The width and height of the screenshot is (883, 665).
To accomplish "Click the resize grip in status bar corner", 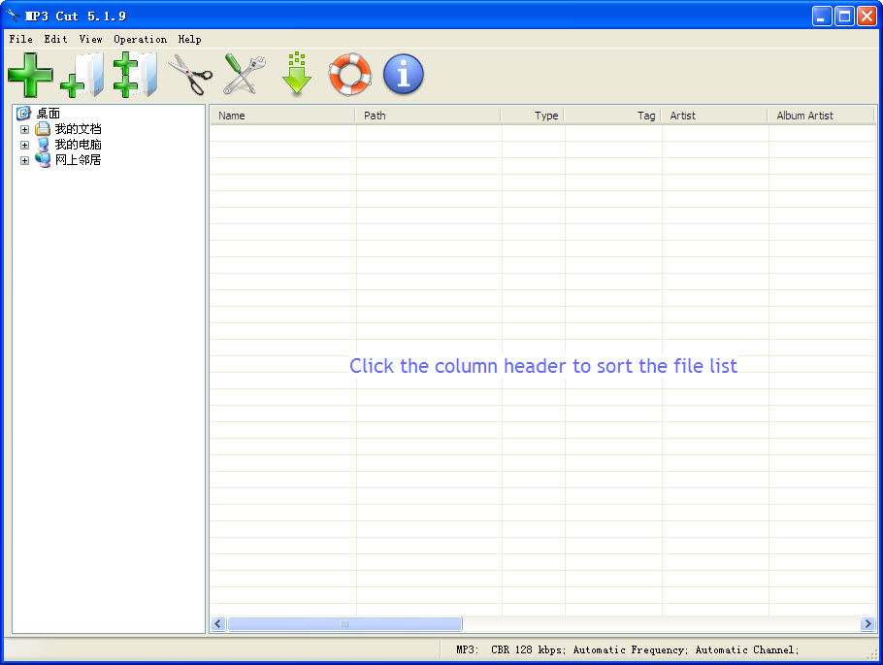I will pyautogui.click(x=872, y=654).
